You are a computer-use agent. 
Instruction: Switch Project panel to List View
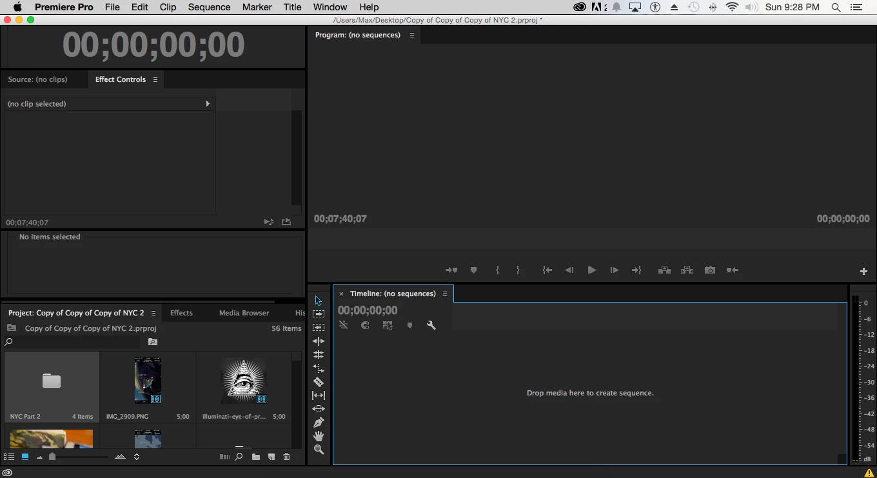(x=9, y=457)
